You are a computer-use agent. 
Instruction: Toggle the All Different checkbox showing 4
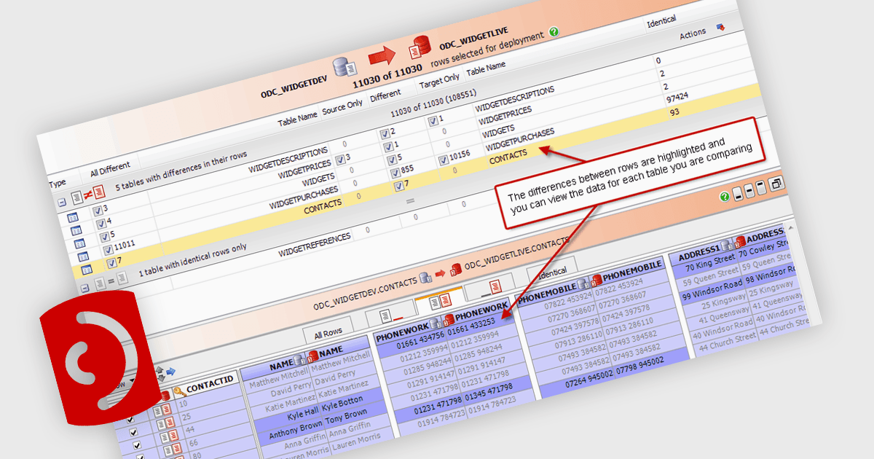click(x=101, y=224)
